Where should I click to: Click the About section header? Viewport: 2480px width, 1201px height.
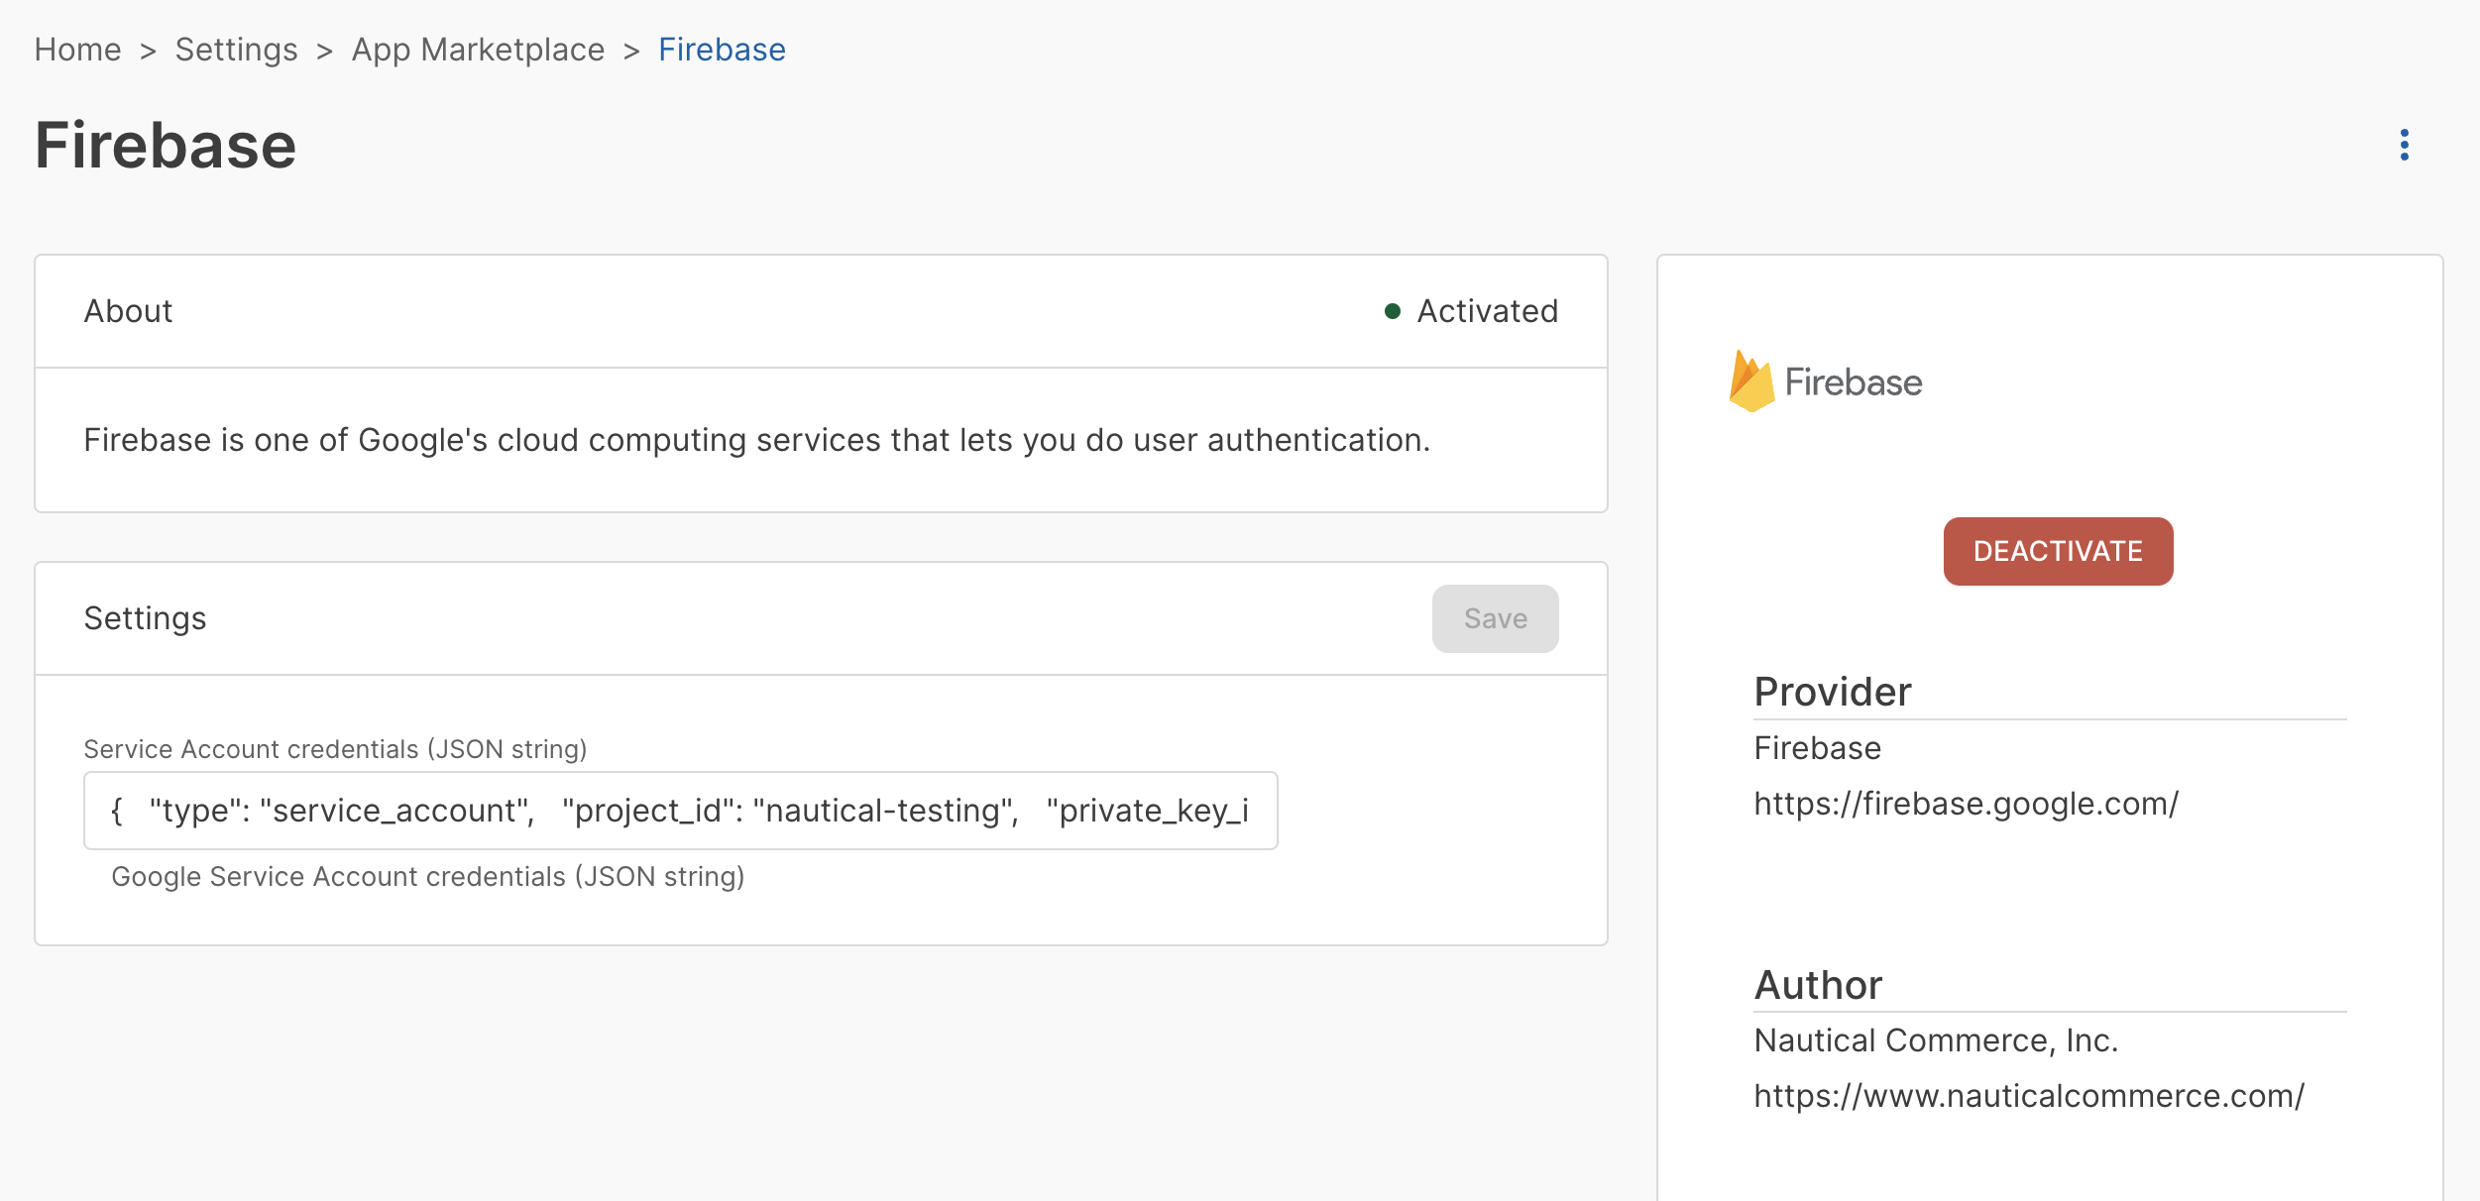pos(128,311)
